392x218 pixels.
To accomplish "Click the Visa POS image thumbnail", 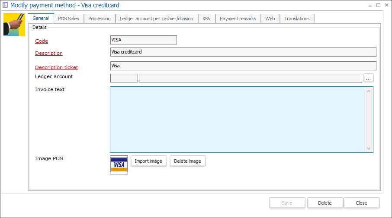I will (x=119, y=165).
